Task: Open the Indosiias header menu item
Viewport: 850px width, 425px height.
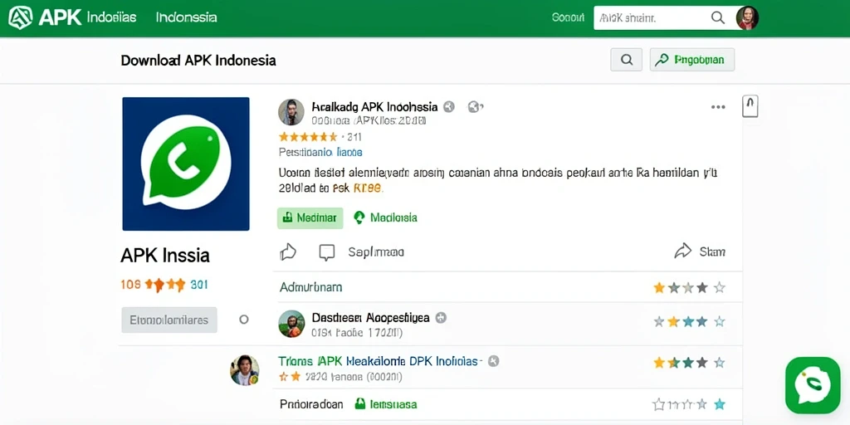Action: tap(112, 17)
